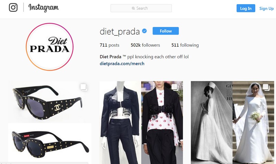Click the multi-photo icon on sunglasses post
Viewport: 276px width, 164px height.
pyautogui.click(x=84, y=87)
